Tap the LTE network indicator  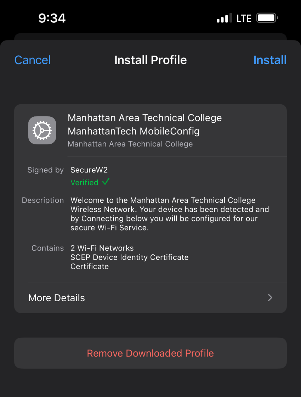point(244,18)
